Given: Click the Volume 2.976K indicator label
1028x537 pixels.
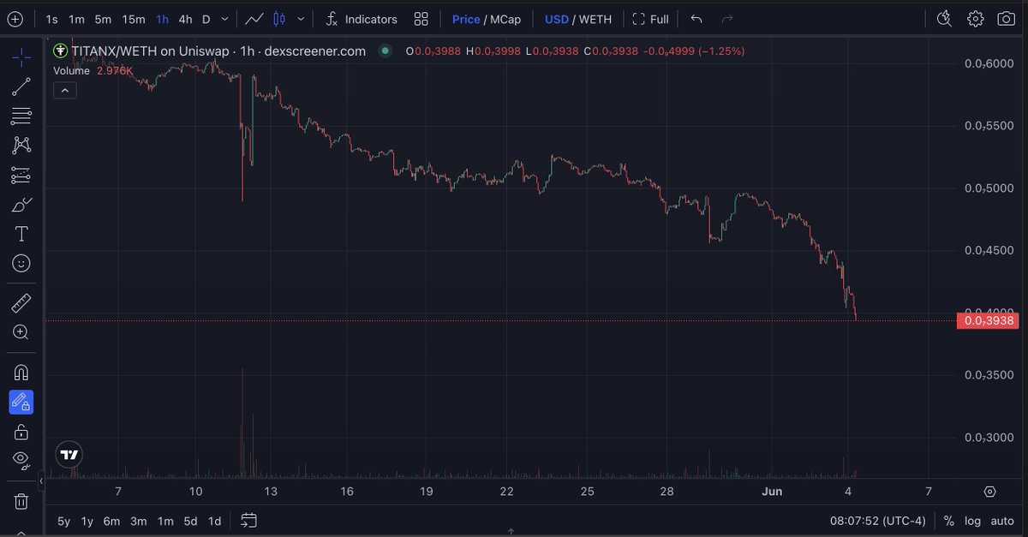Looking at the screenshot, I should (x=93, y=71).
